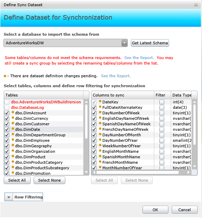Close the Define Sync Dataset dialog
The width and height of the screenshot is (202, 218).
[196, 5]
